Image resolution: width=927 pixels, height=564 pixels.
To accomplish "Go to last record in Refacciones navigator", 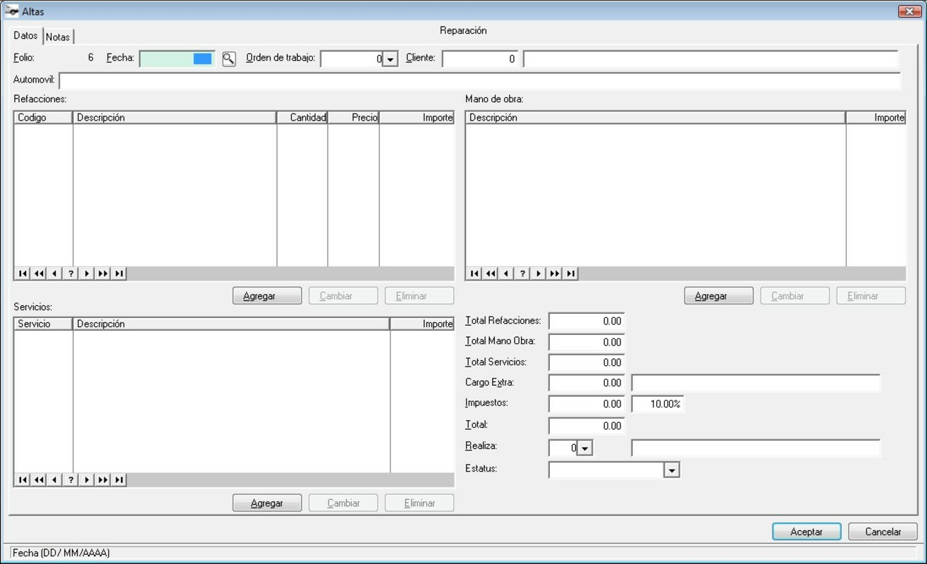I will pos(119,274).
